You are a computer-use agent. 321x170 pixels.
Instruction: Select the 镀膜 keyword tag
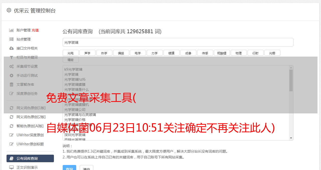pos(171,53)
